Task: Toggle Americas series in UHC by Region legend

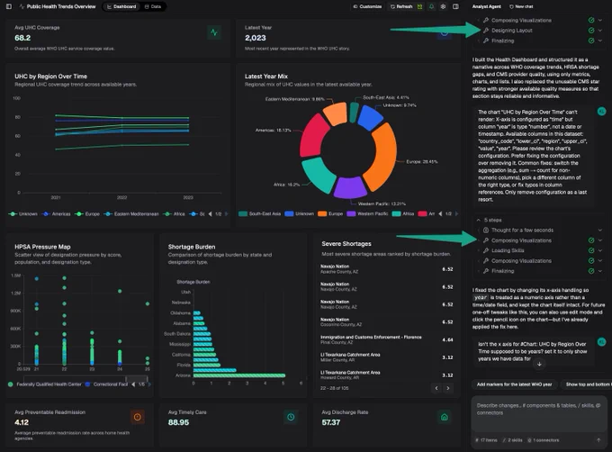Action: pyautogui.click(x=57, y=214)
